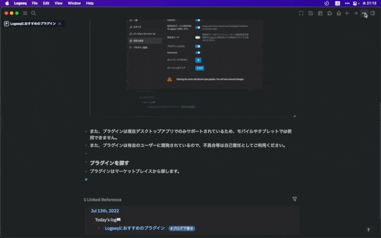Open the three-dots more menu in toolbar
This screenshot has height=238, width=381.
tap(364, 13)
